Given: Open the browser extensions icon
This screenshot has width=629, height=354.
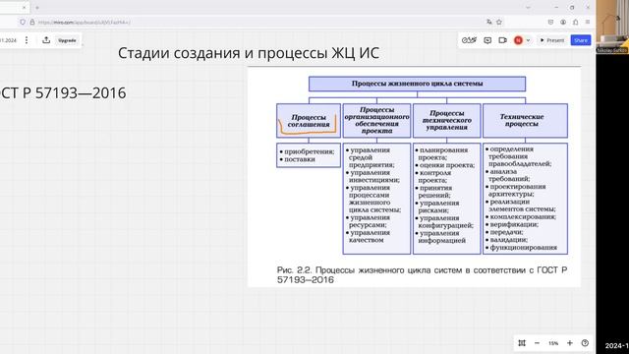Looking at the screenshot, I should click(575, 22).
